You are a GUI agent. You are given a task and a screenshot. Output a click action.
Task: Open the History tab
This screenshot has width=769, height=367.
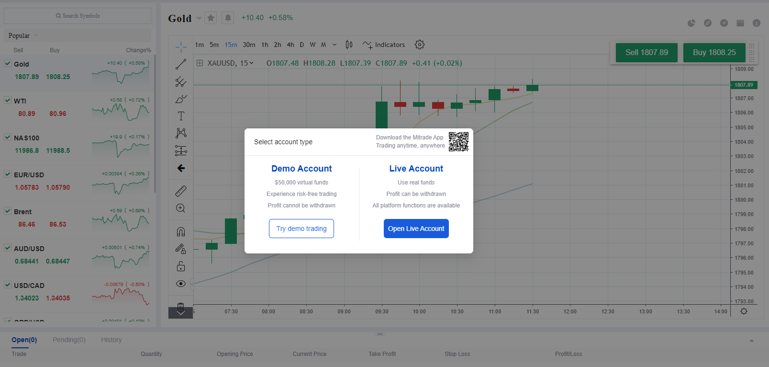coord(111,340)
